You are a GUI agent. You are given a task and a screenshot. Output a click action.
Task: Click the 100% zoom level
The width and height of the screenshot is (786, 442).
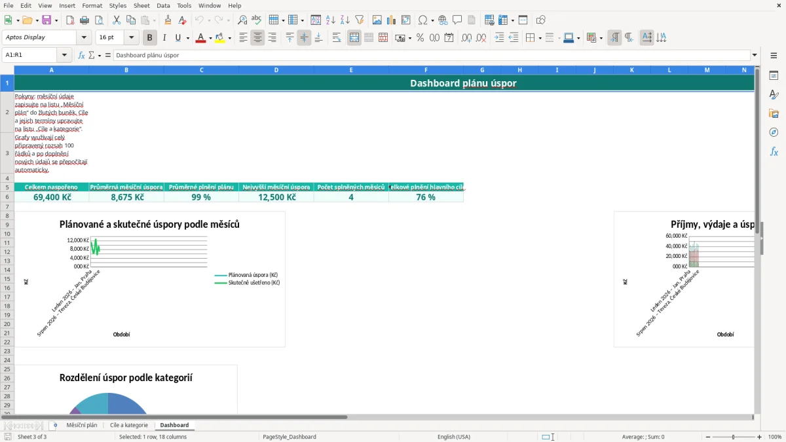(775, 437)
